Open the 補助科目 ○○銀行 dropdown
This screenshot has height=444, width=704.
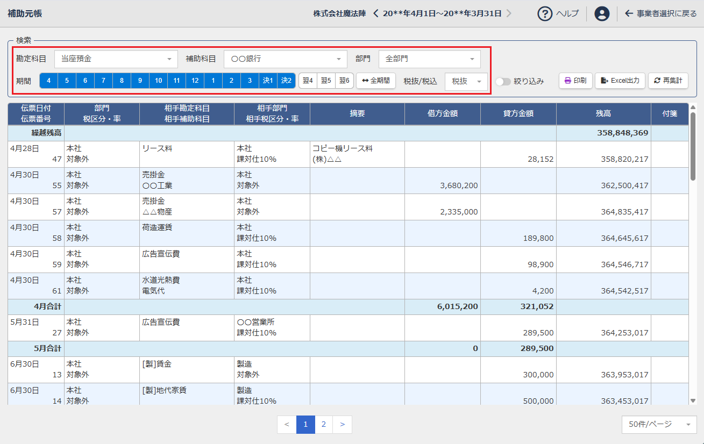tap(286, 59)
